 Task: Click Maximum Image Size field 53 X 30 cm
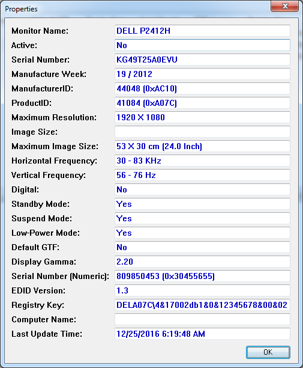202,146
